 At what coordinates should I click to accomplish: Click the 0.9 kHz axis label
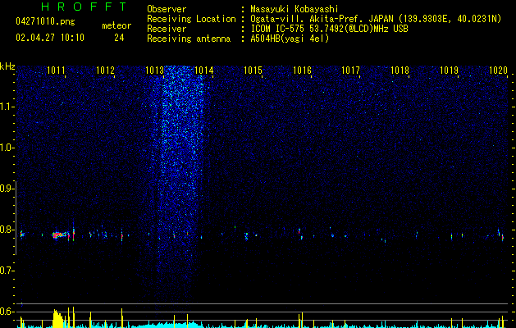[7, 189]
